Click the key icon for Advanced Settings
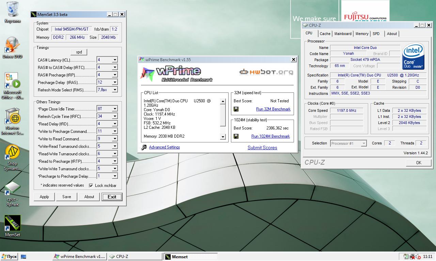436x261 pixels. (x=144, y=147)
